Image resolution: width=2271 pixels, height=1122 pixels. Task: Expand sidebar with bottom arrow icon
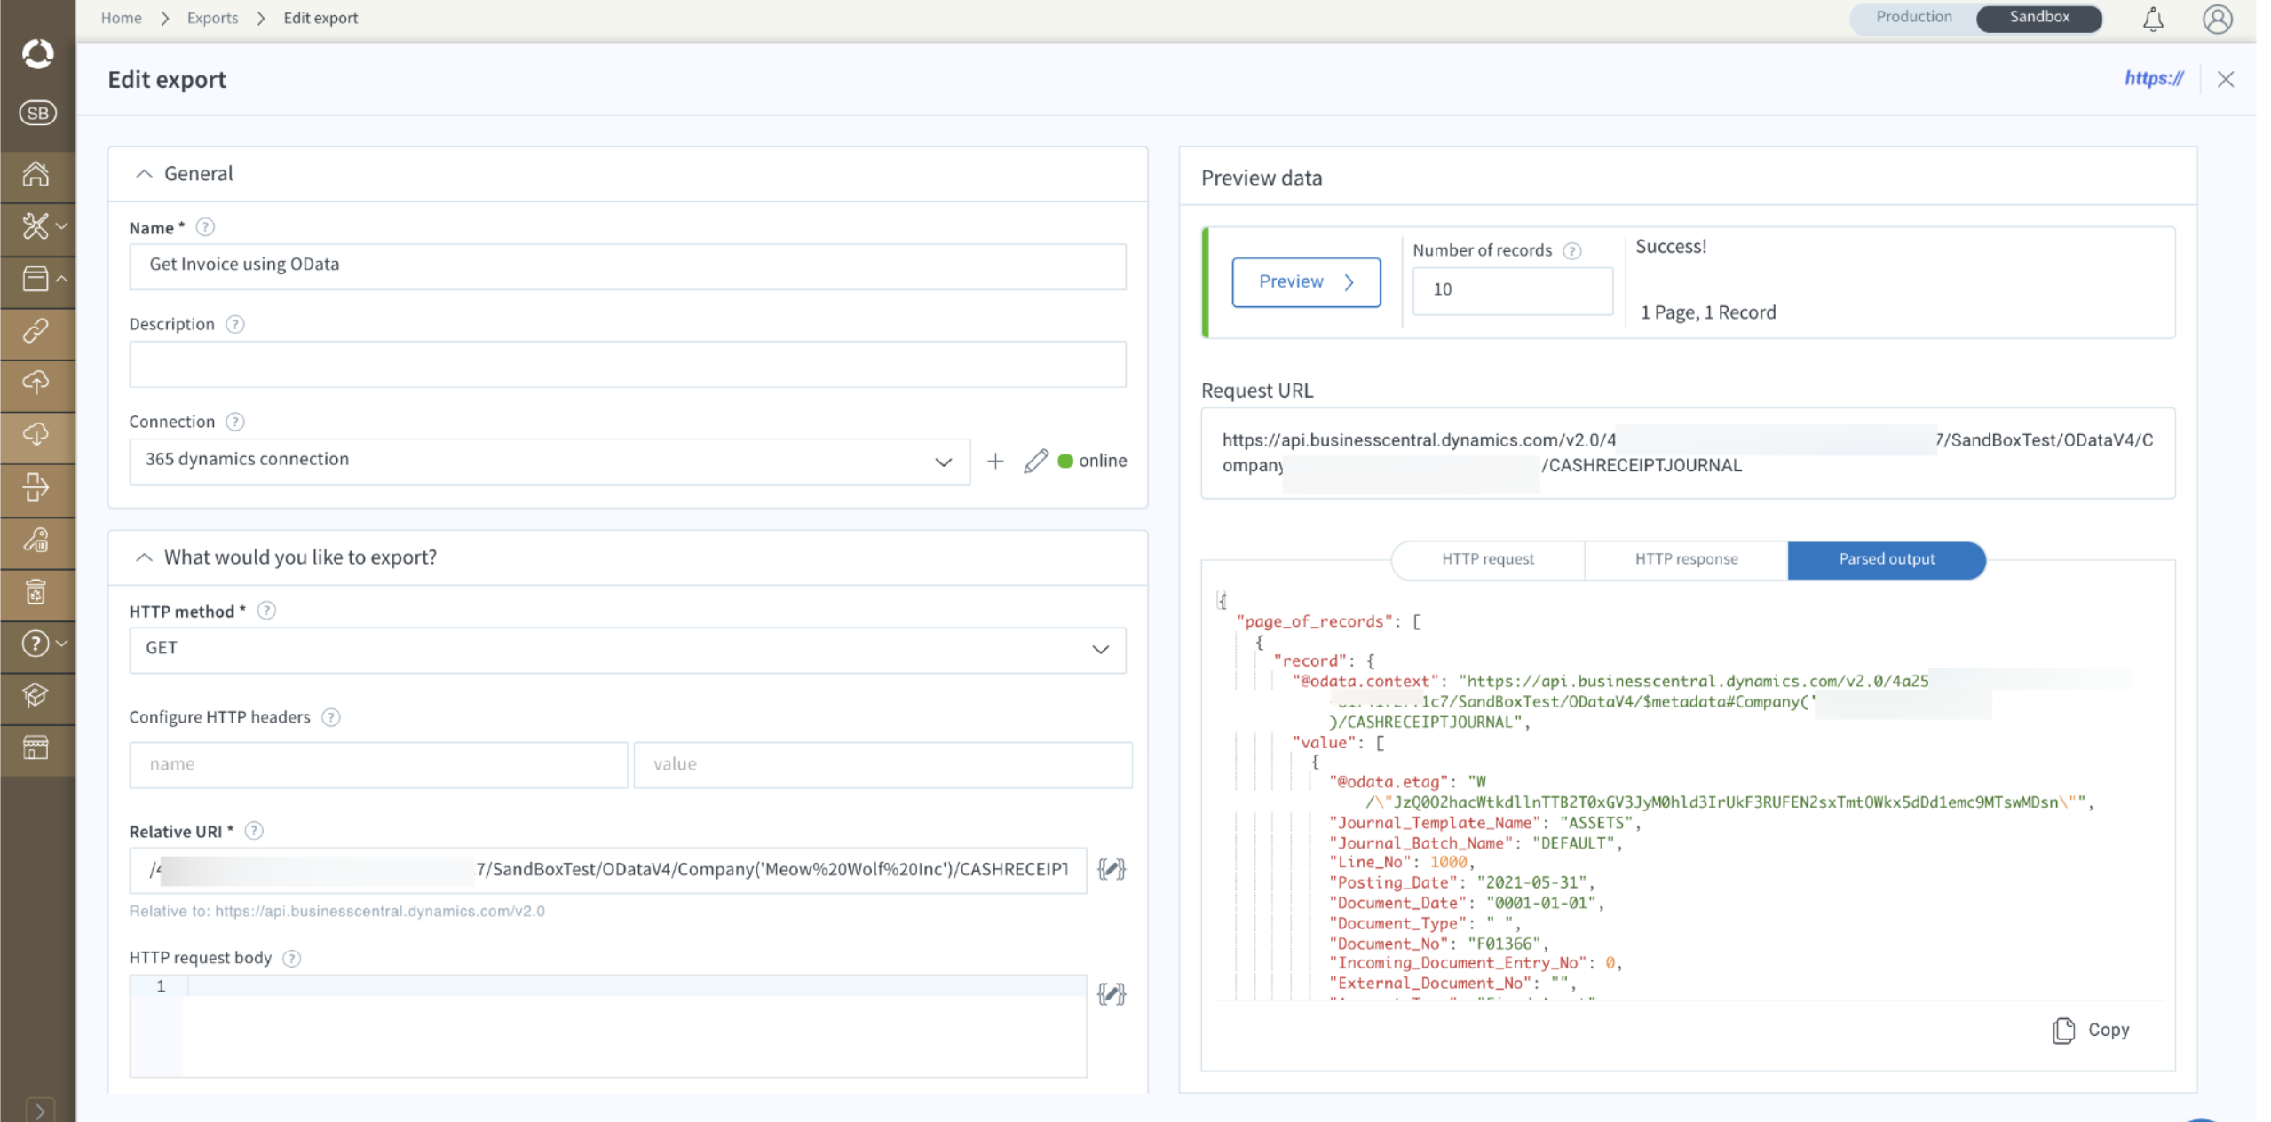40,1110
